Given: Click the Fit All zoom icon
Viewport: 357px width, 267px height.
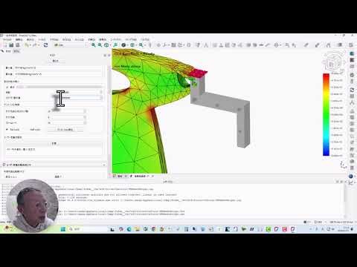Looking at the screenshot, I should tap(94, 45).
